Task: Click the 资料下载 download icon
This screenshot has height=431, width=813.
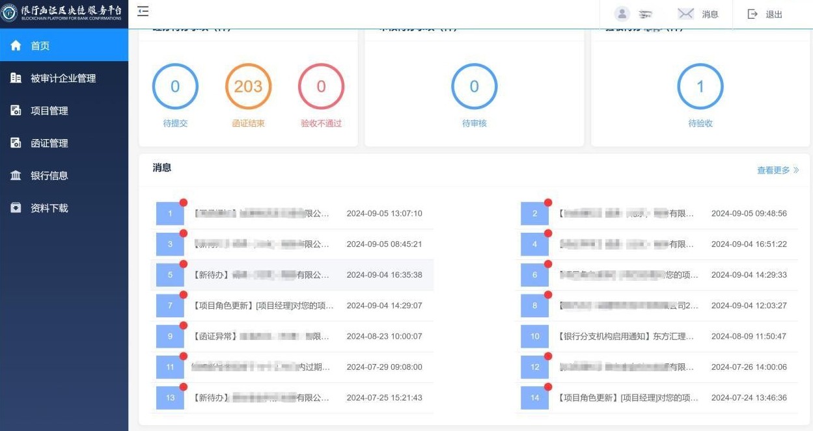Action: click(x=16, y=208)
